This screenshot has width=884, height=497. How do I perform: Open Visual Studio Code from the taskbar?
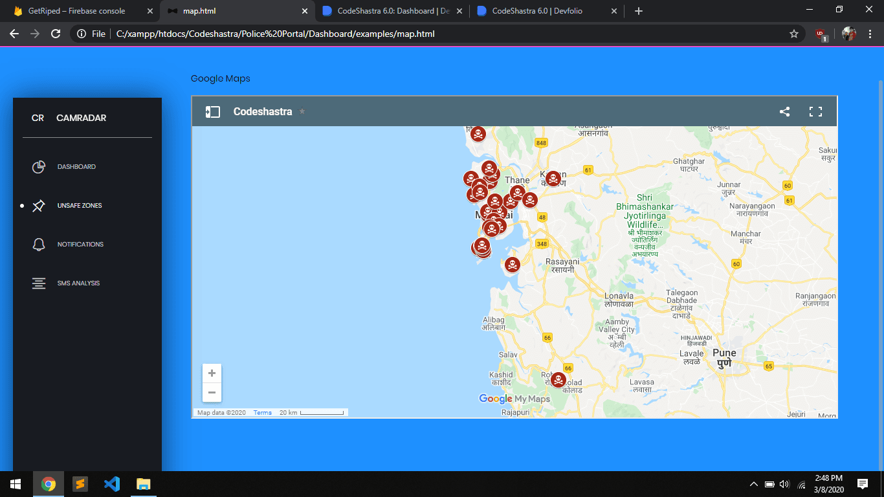(x=112, y=484)
